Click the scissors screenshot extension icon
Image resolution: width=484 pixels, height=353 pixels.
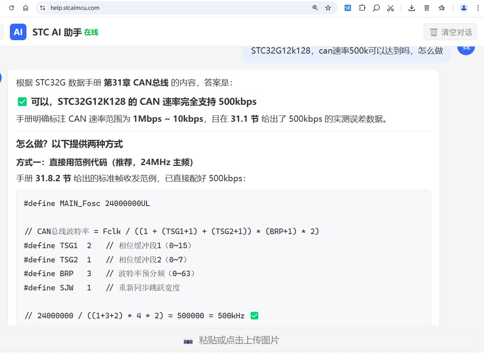pos(390,8)
